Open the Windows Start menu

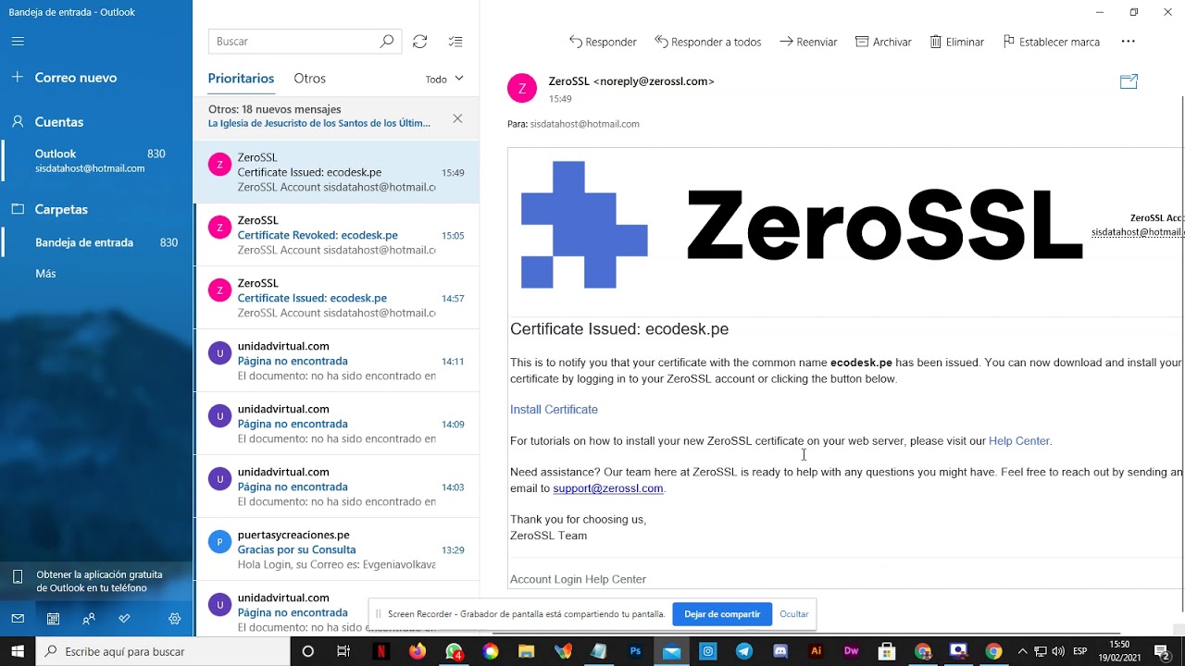[x=18, y=651]
